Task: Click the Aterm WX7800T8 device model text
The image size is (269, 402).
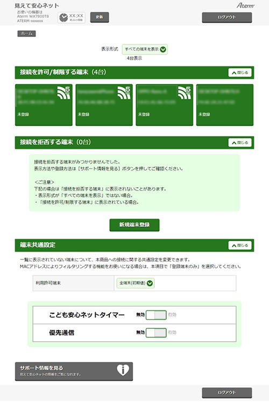Action: tap(33, 16)
